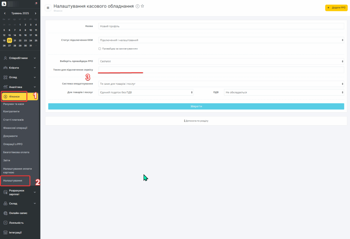The image size is (350, 239).
Task: Open Рахунки та каси menu item
Action: point(14,104)
